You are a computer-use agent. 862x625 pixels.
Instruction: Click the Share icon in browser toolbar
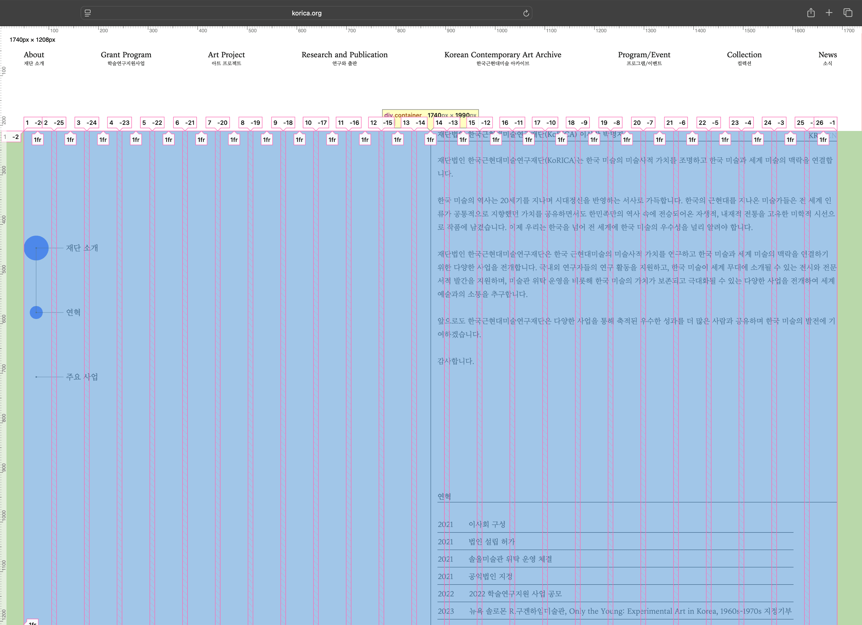click(811, 13)
